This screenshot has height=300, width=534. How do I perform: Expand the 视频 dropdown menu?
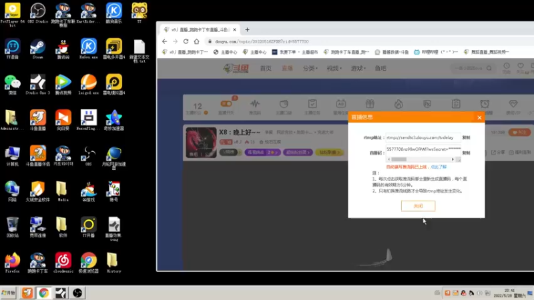334,69
